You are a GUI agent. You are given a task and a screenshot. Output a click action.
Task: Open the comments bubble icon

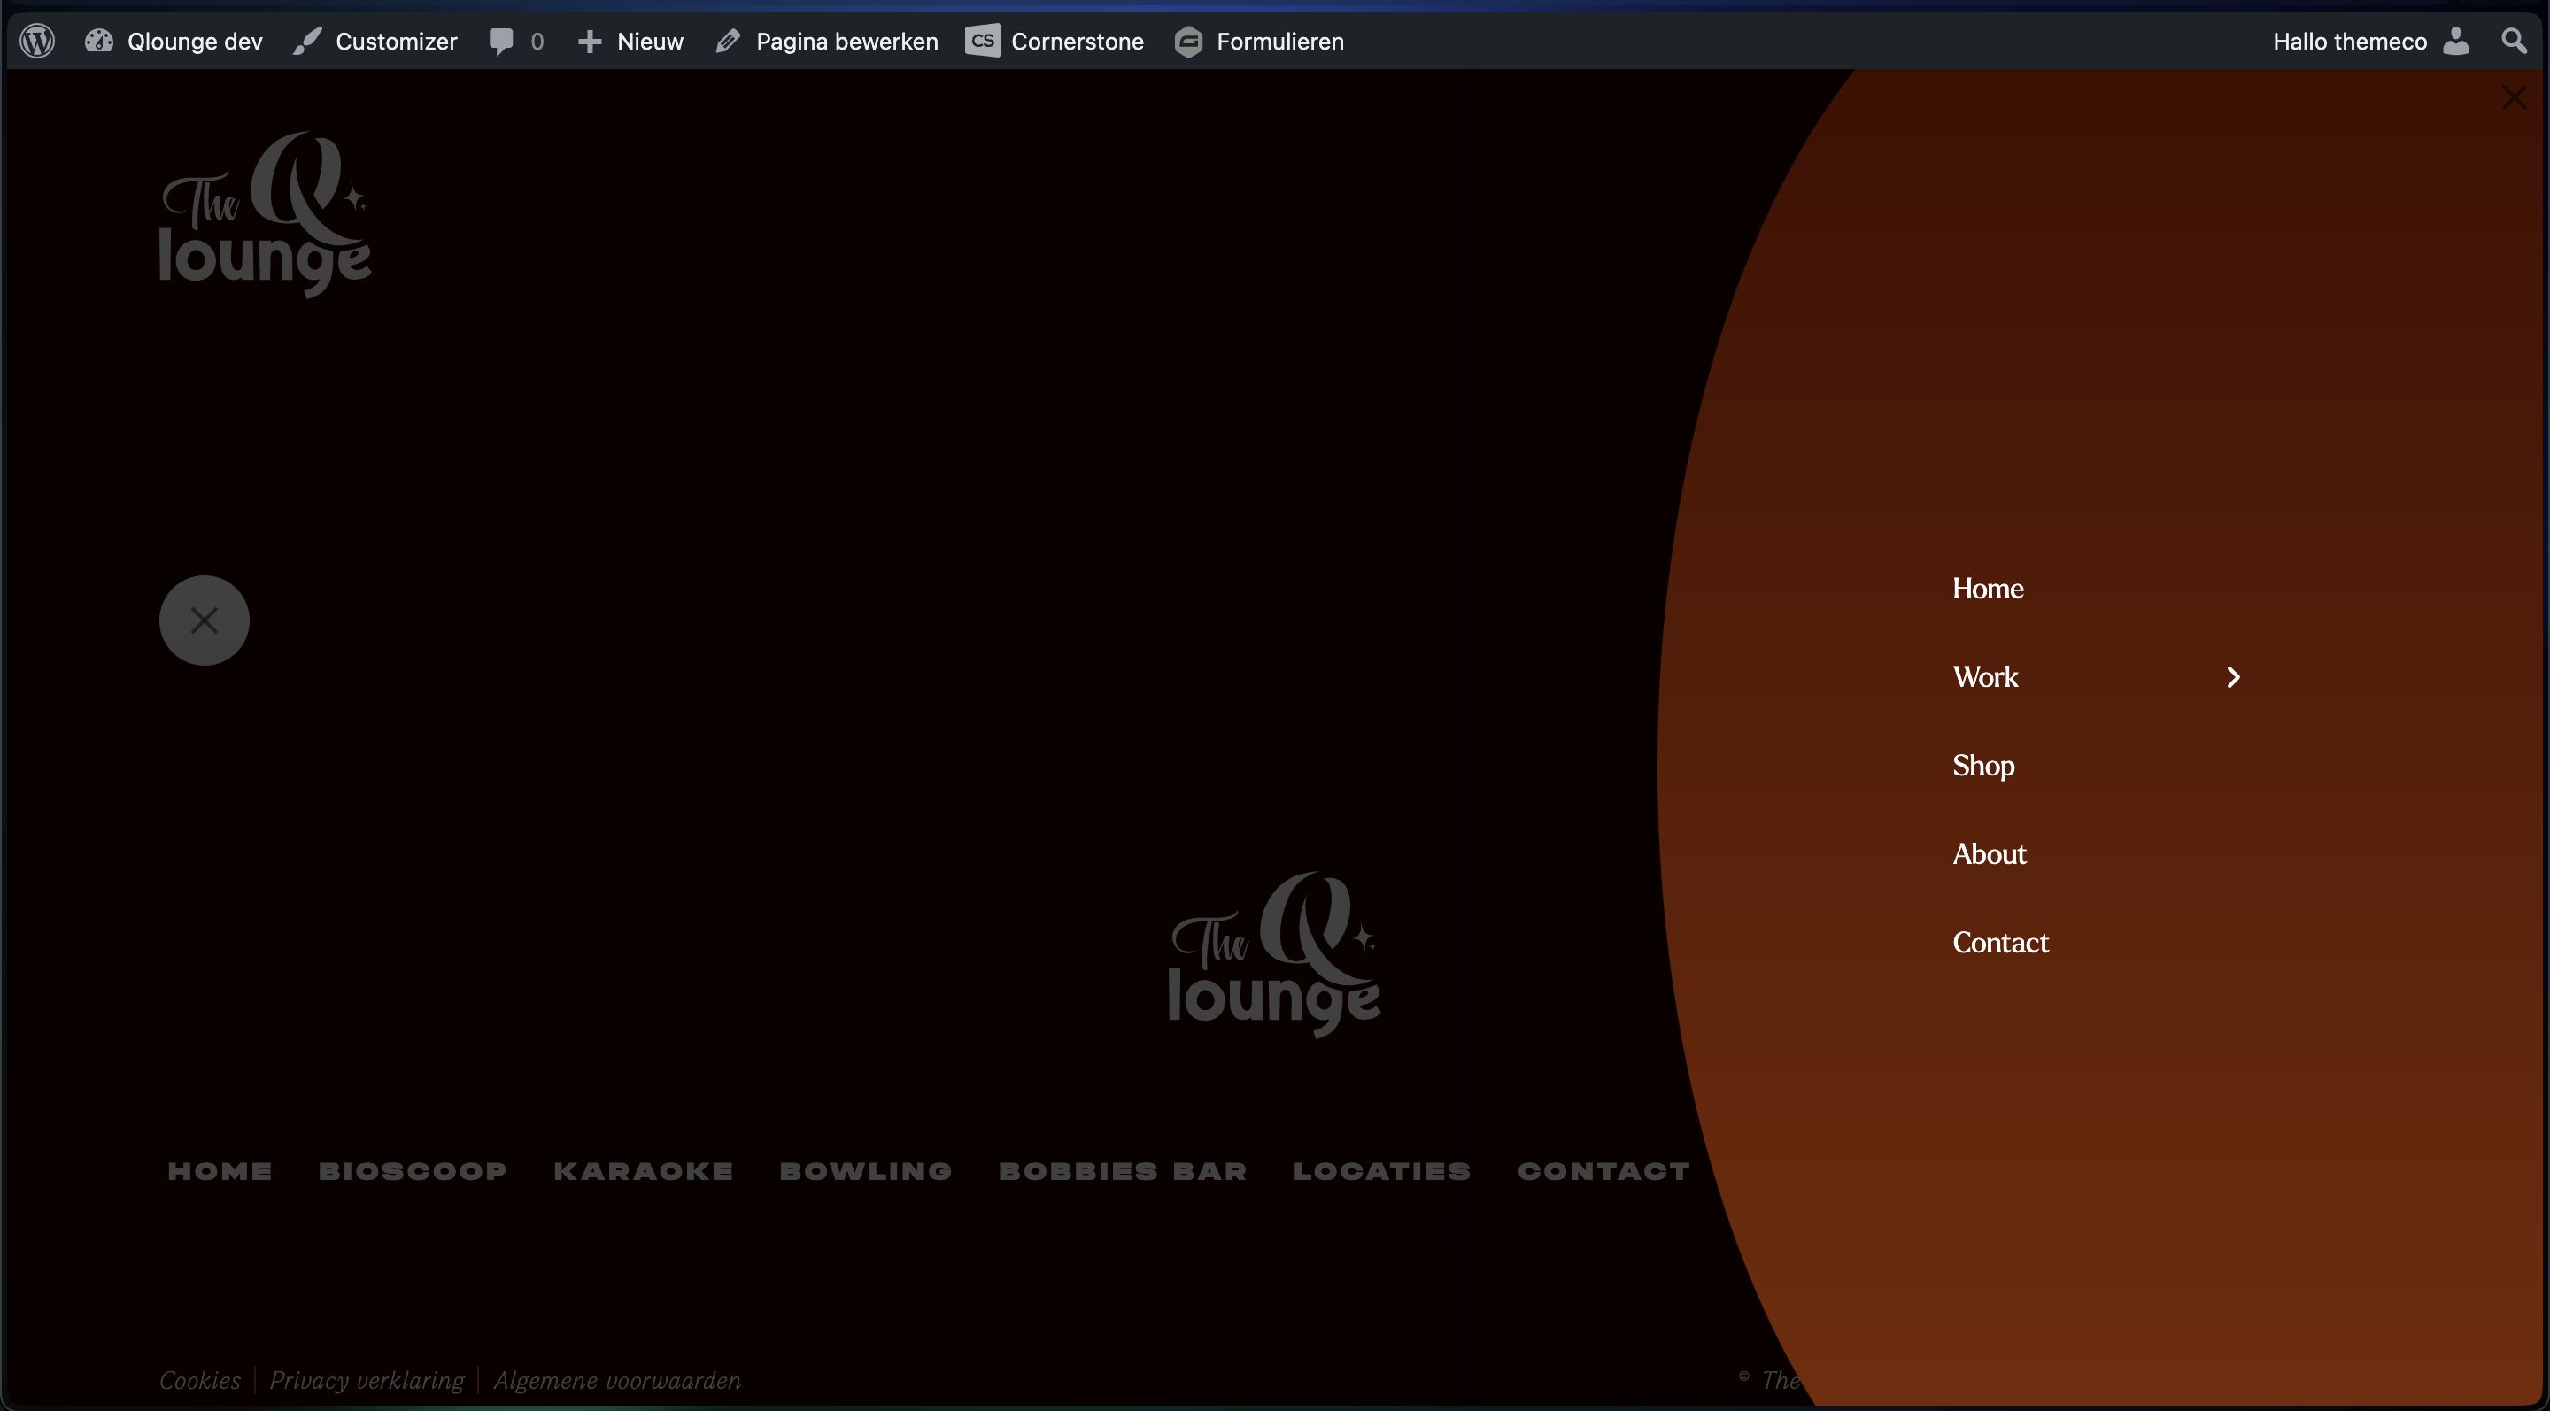tap(502, 42)
